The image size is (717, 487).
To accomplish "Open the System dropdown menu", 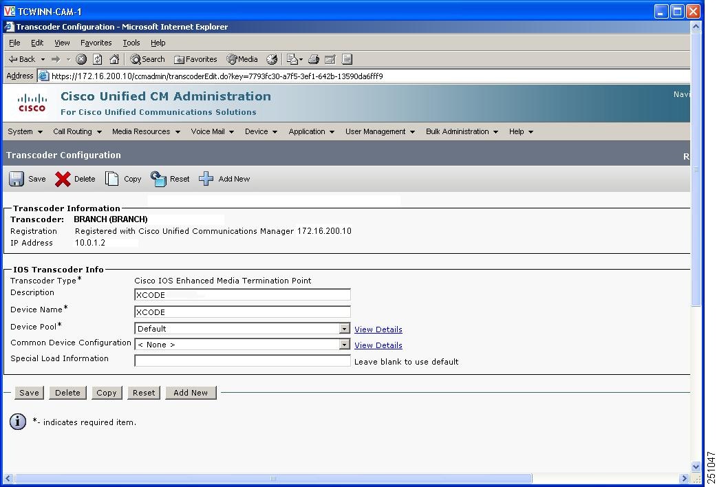I will click(x=25, y=131).
